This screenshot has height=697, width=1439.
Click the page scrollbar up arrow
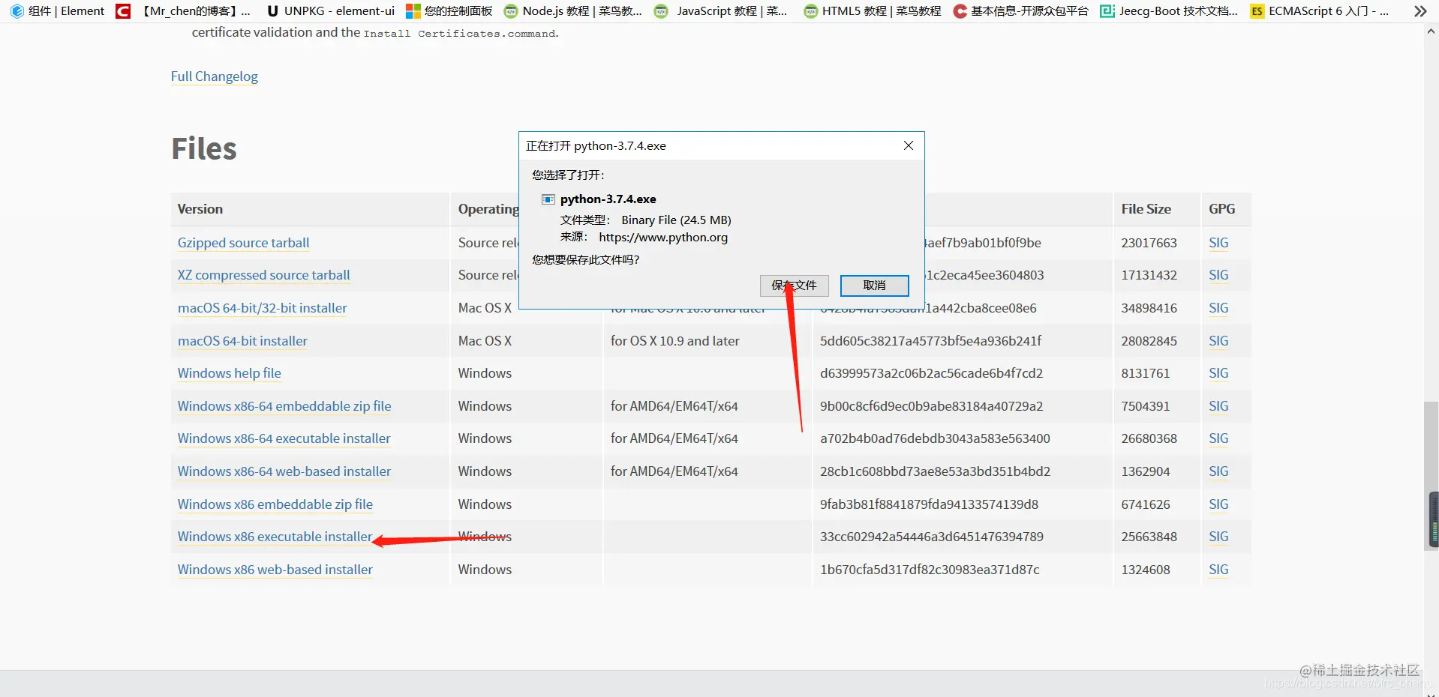(1431, 31)
